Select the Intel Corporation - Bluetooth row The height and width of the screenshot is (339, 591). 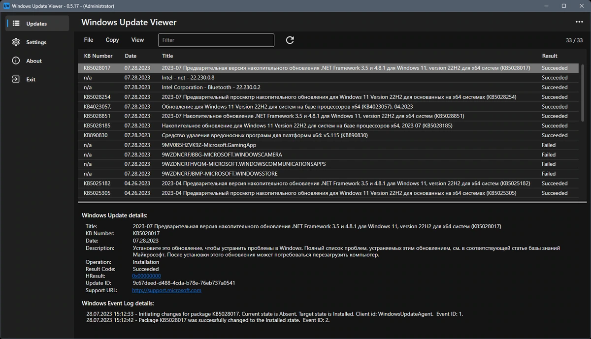click(x=328, y=87)
